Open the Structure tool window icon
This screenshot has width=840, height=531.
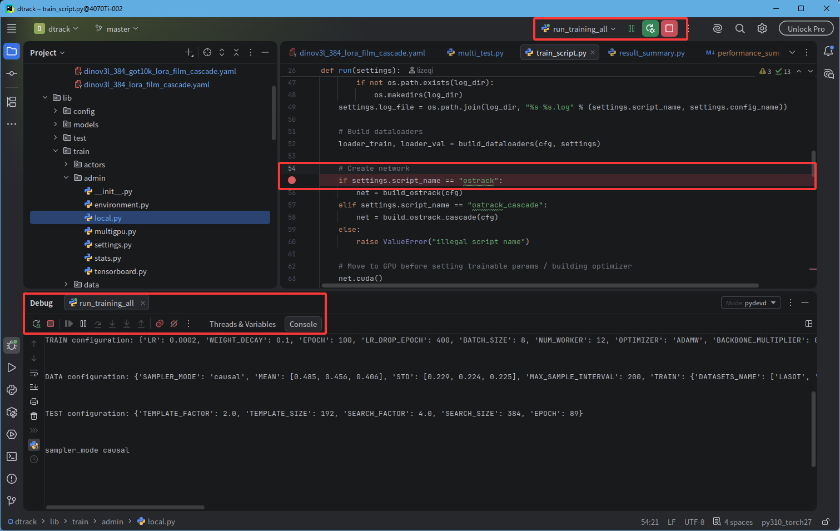(12, 102)
